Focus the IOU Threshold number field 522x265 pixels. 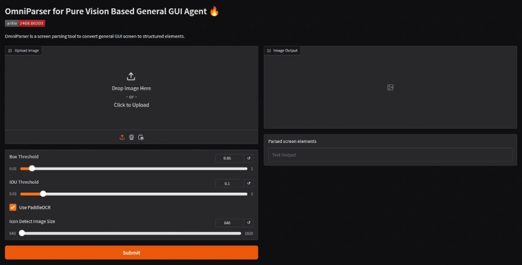pyautogui.click(x=230, y=183)
